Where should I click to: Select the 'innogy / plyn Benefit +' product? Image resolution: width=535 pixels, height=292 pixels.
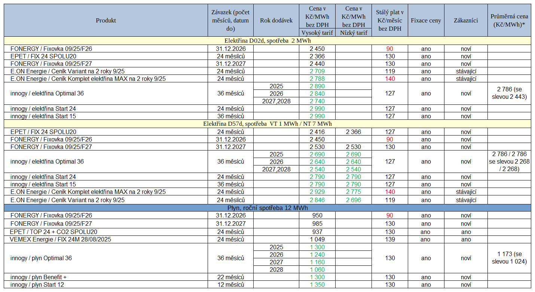click(38, 277)
